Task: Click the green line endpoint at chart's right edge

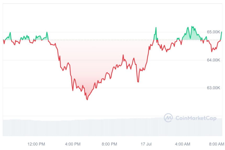Action: (221, 32)
